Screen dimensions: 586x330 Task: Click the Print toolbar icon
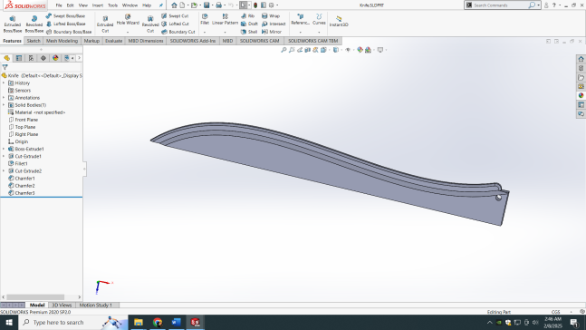click(x=218, y=5)
